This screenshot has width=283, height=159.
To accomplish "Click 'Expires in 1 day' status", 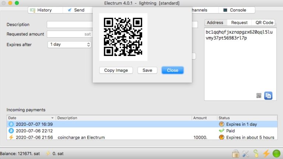I will pos(241,124).
